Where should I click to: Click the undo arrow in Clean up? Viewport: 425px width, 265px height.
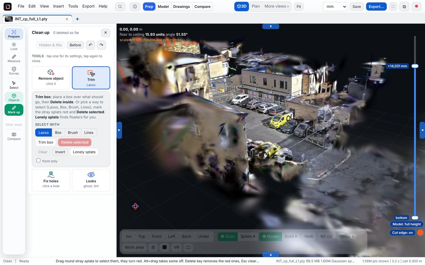(90, 45)
